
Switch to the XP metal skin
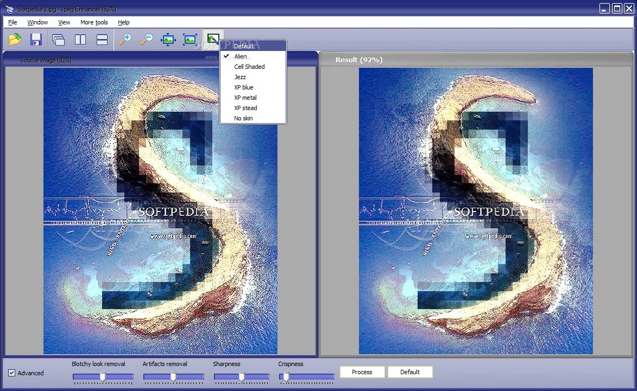[253, 98]
